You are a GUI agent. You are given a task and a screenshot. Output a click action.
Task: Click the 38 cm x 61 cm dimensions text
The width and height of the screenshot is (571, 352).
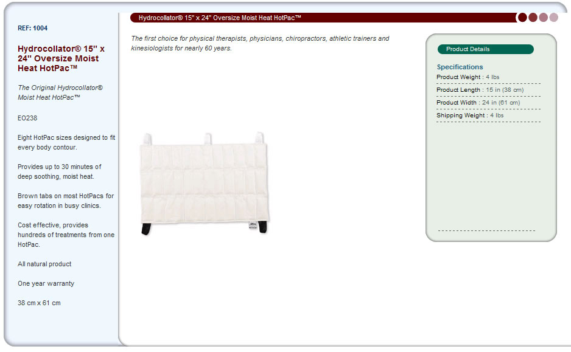[39, 303]
